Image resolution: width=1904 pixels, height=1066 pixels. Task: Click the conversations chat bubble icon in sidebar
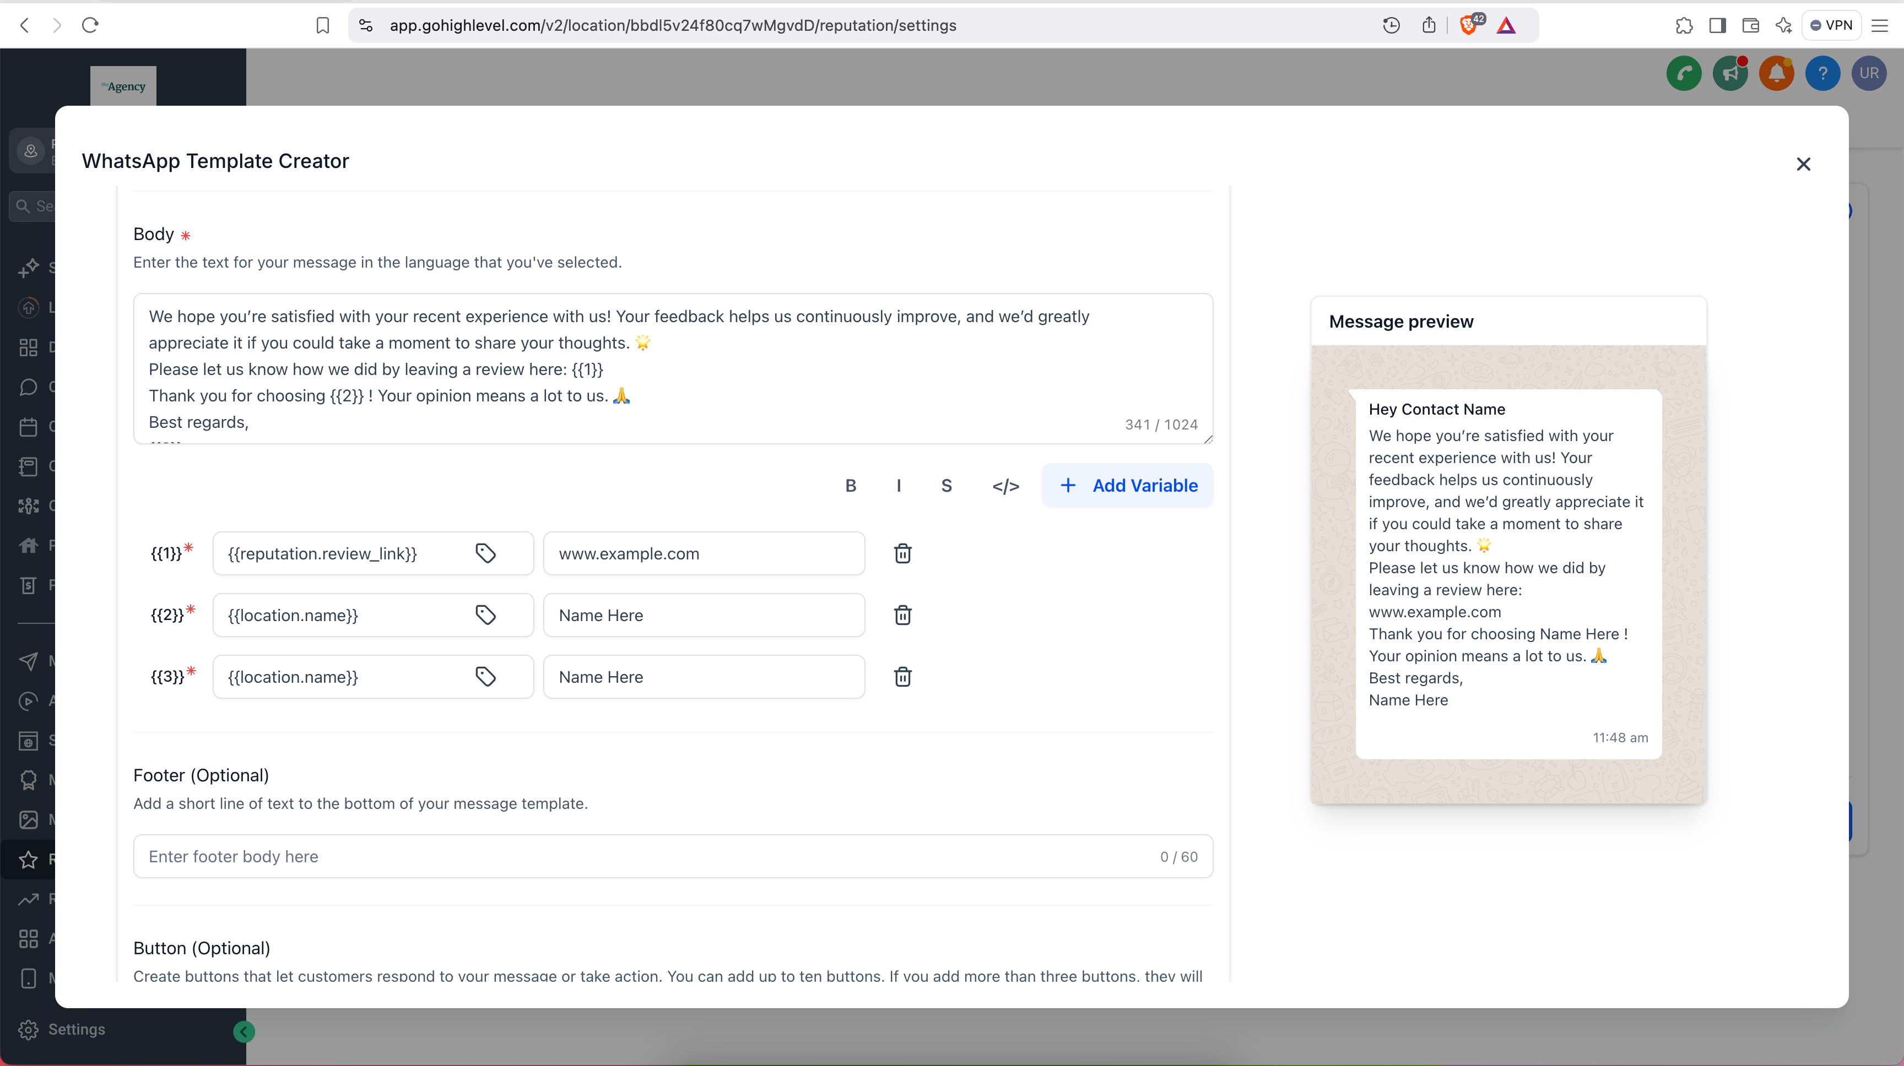click(28, 387)
